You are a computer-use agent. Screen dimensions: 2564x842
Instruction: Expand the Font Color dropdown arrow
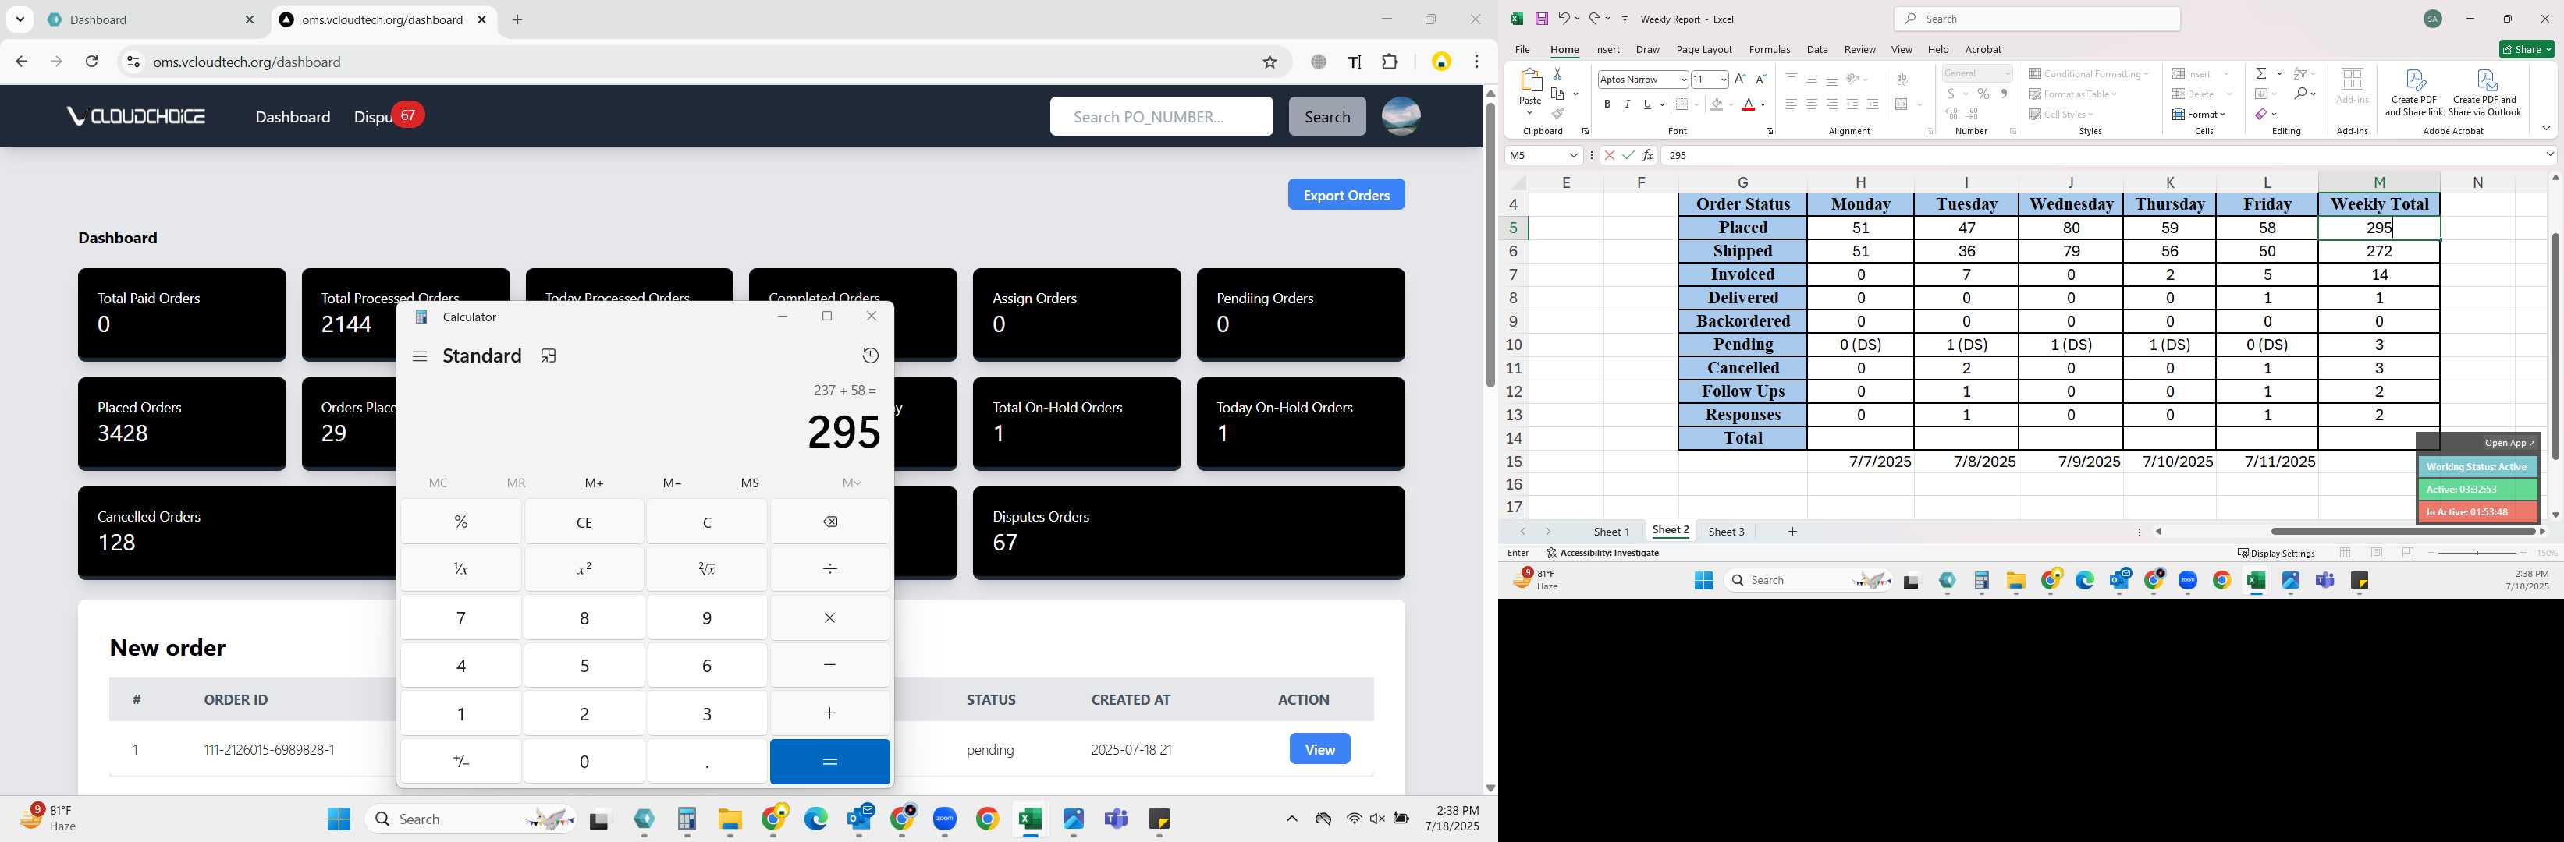click(x=1763, y=104)
